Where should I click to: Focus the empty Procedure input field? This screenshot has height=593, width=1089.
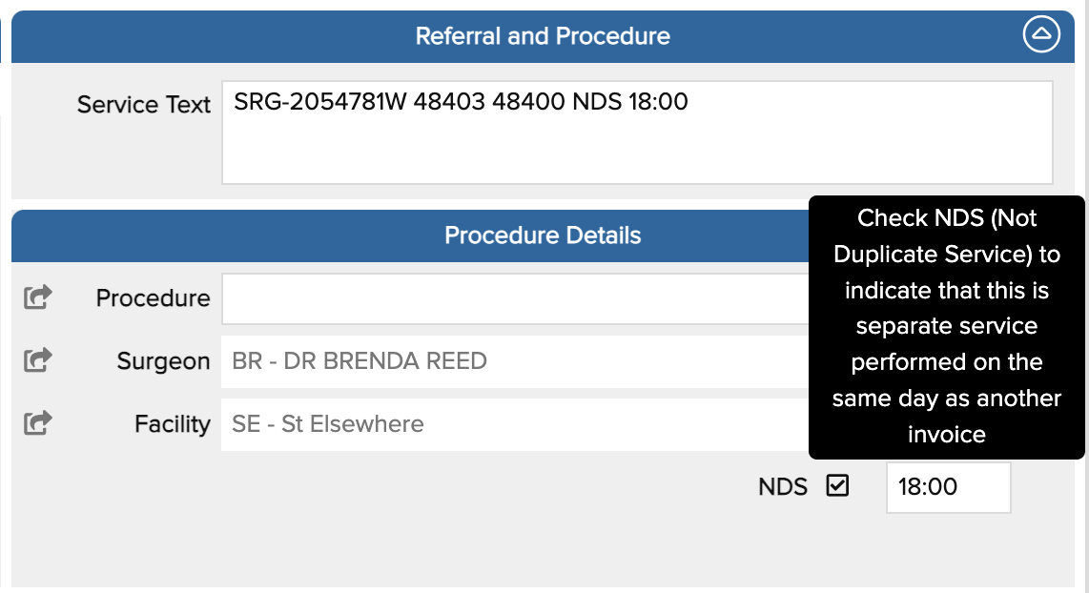pyautogui.click(x=515, y=298)
